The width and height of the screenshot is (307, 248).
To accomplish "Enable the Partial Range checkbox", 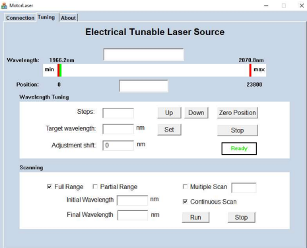I will pyautogui.click(x=95, y=186).
